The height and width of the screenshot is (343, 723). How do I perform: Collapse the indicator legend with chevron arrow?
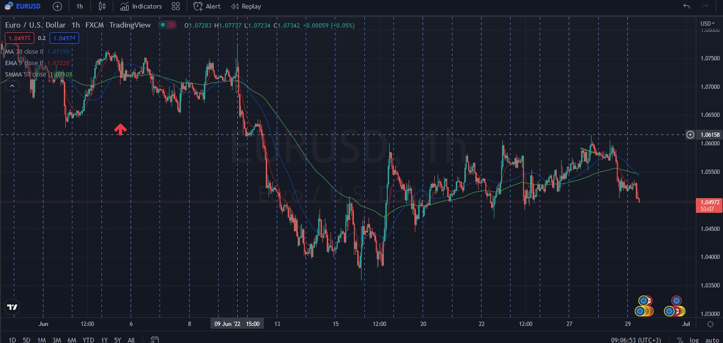[x=12, y=86]
